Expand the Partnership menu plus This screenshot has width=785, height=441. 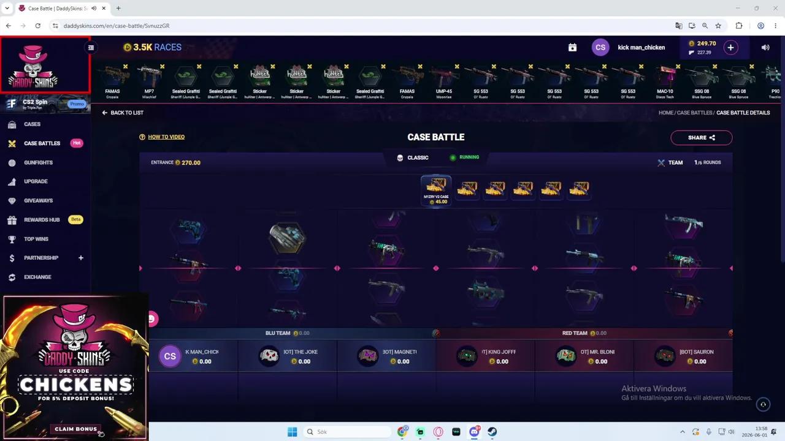(x=80, y=258)
